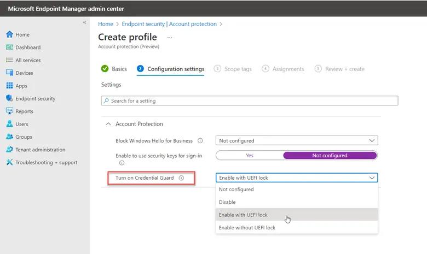427x254 pixels.
Task: Select the Disable option in dropdown list
Action: pos(227,202)
